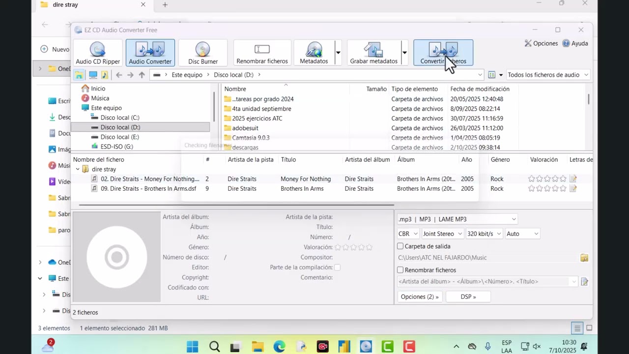629x354 pixels.
Task: Rate Brothers In Arms five stars
Action: pyautogui.click(x=563, y=189)
